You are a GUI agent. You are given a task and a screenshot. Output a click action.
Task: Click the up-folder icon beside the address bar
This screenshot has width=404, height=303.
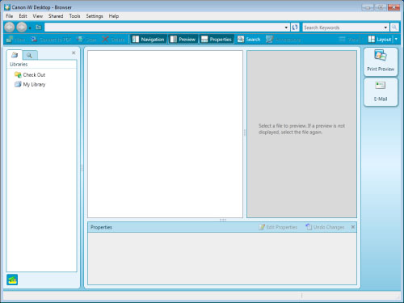coord(39,27)
